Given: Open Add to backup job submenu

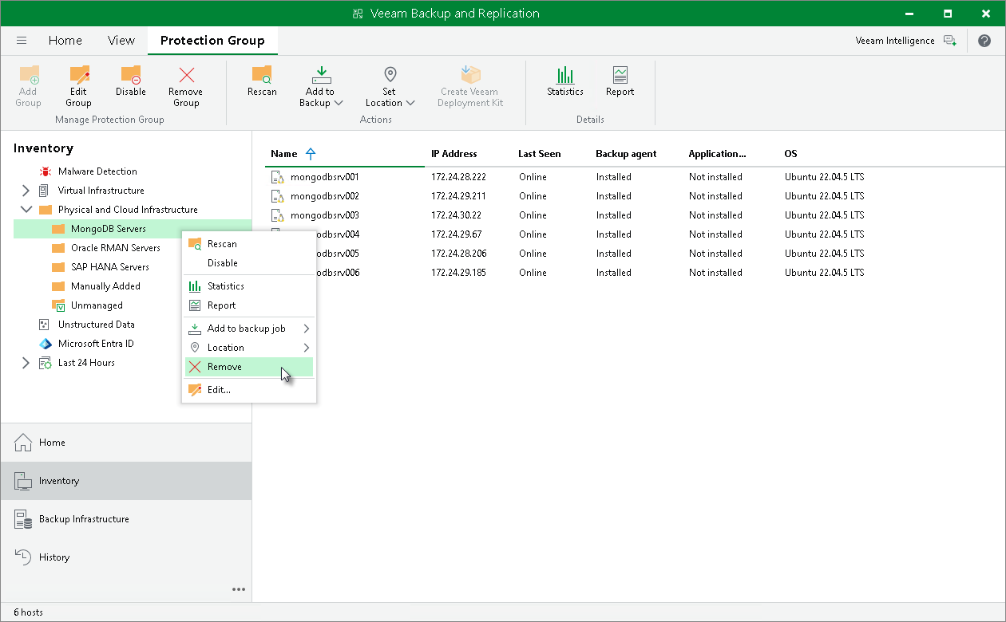Looking at the screenshot, I should (x=249, y=329).
